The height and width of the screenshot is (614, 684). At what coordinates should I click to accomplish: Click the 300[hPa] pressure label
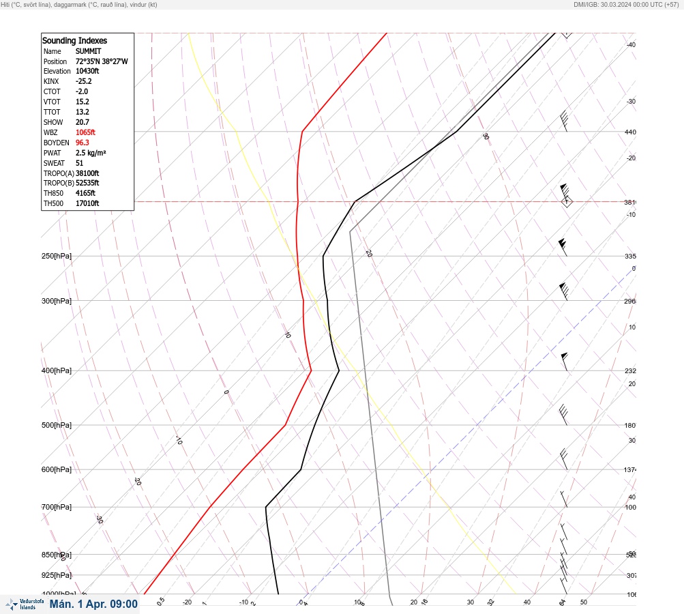57,301
